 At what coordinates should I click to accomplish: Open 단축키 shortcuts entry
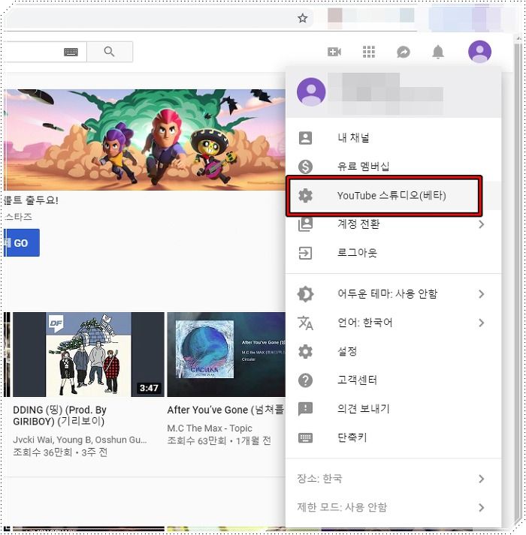click(x=393, y=437)
